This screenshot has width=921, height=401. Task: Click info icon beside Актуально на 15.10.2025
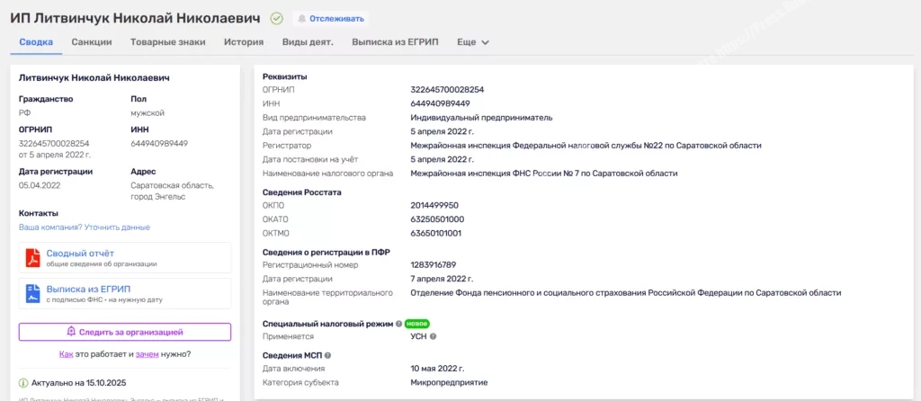point(23,383)
